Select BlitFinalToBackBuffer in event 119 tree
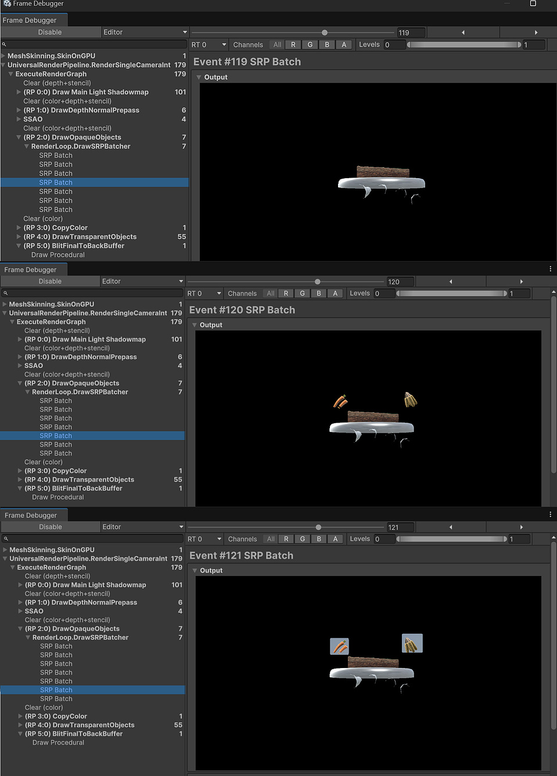Viewport: 557px width, 776px height. click(74, 246)
